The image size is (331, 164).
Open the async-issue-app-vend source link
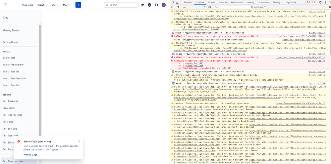pos(301,103)
